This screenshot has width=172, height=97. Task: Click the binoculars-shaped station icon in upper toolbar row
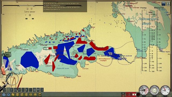[16, 90]
